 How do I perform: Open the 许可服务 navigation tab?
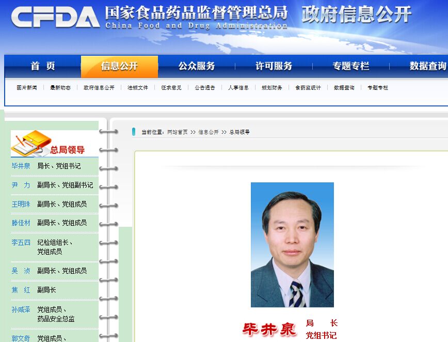pos(274,66)
